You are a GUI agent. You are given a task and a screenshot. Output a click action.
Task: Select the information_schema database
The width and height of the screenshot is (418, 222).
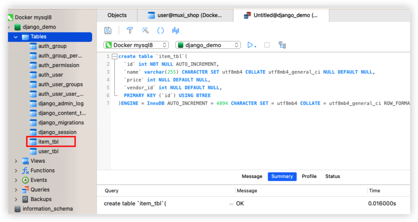point(47,209)
